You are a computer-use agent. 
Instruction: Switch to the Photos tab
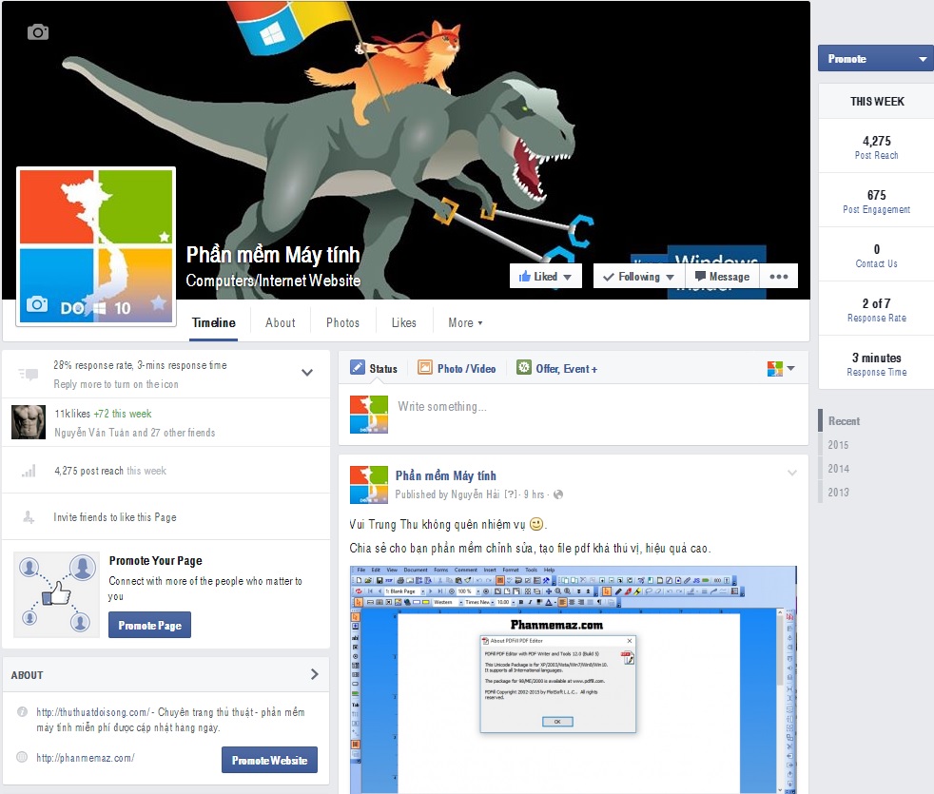coord(342,323)
